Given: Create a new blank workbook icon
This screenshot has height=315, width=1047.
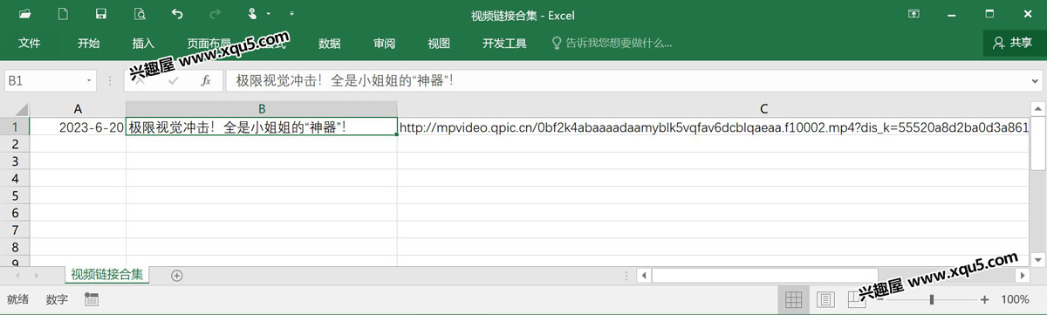Looking at the screenshot, I should (63, 14).
